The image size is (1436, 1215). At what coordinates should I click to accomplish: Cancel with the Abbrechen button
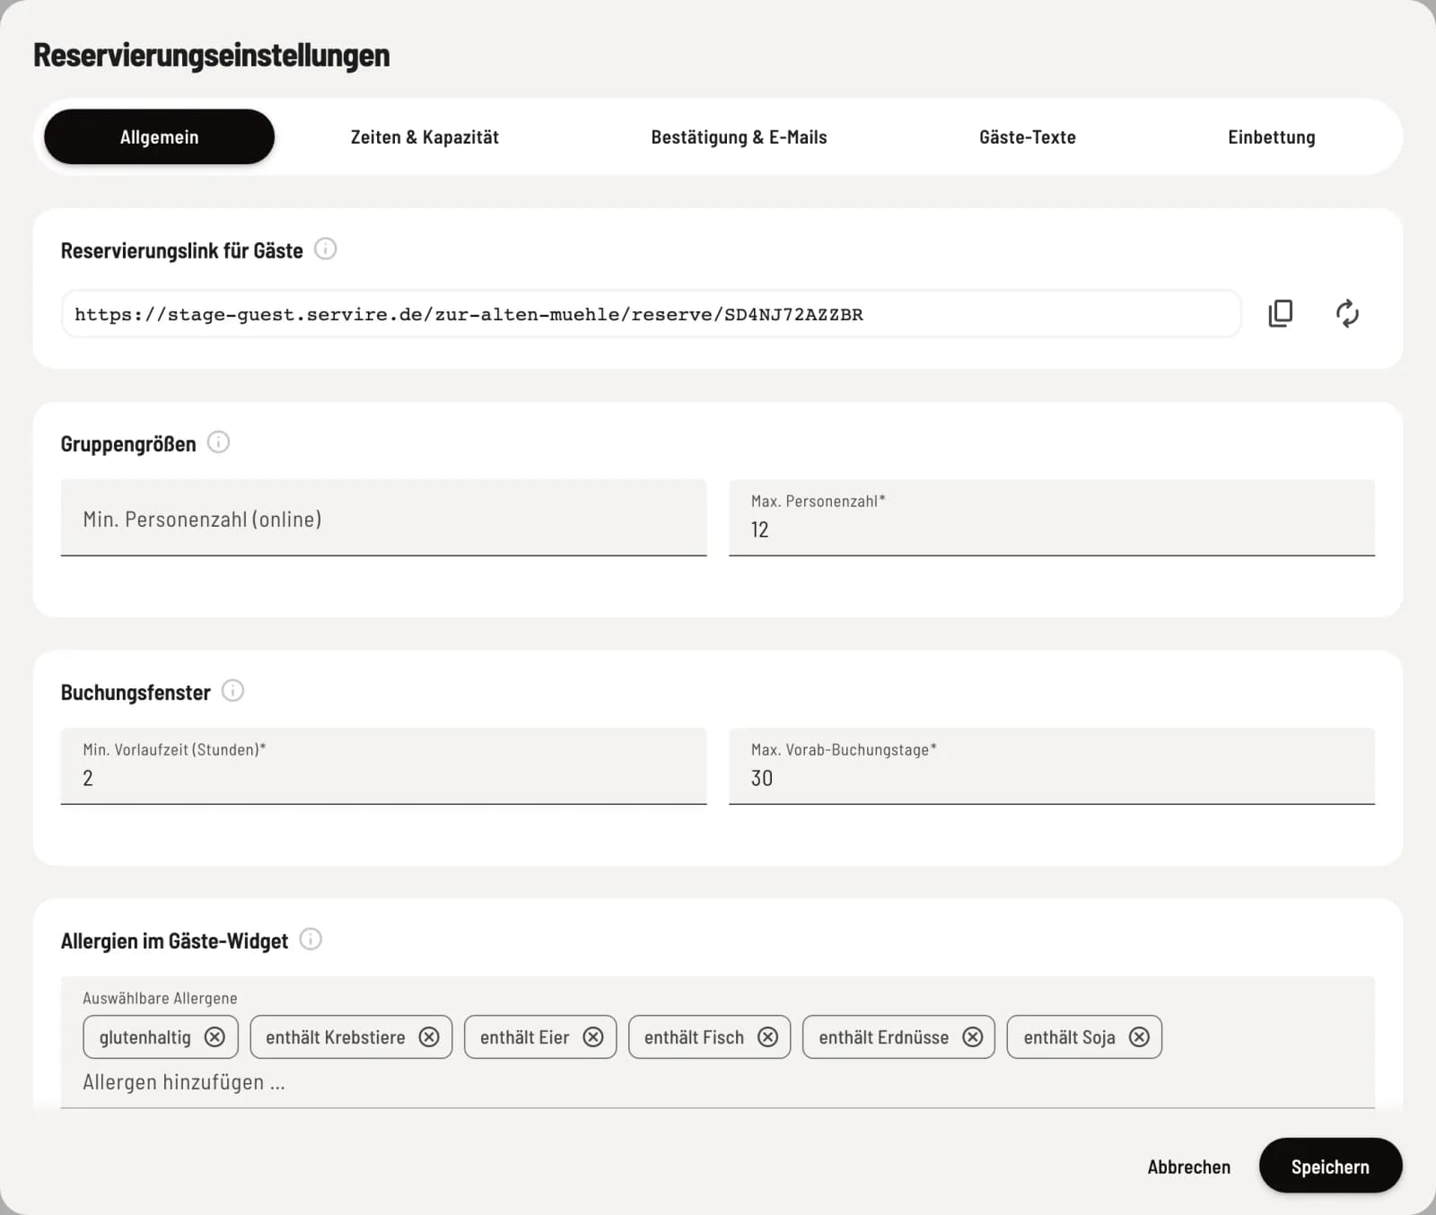1188,1167
